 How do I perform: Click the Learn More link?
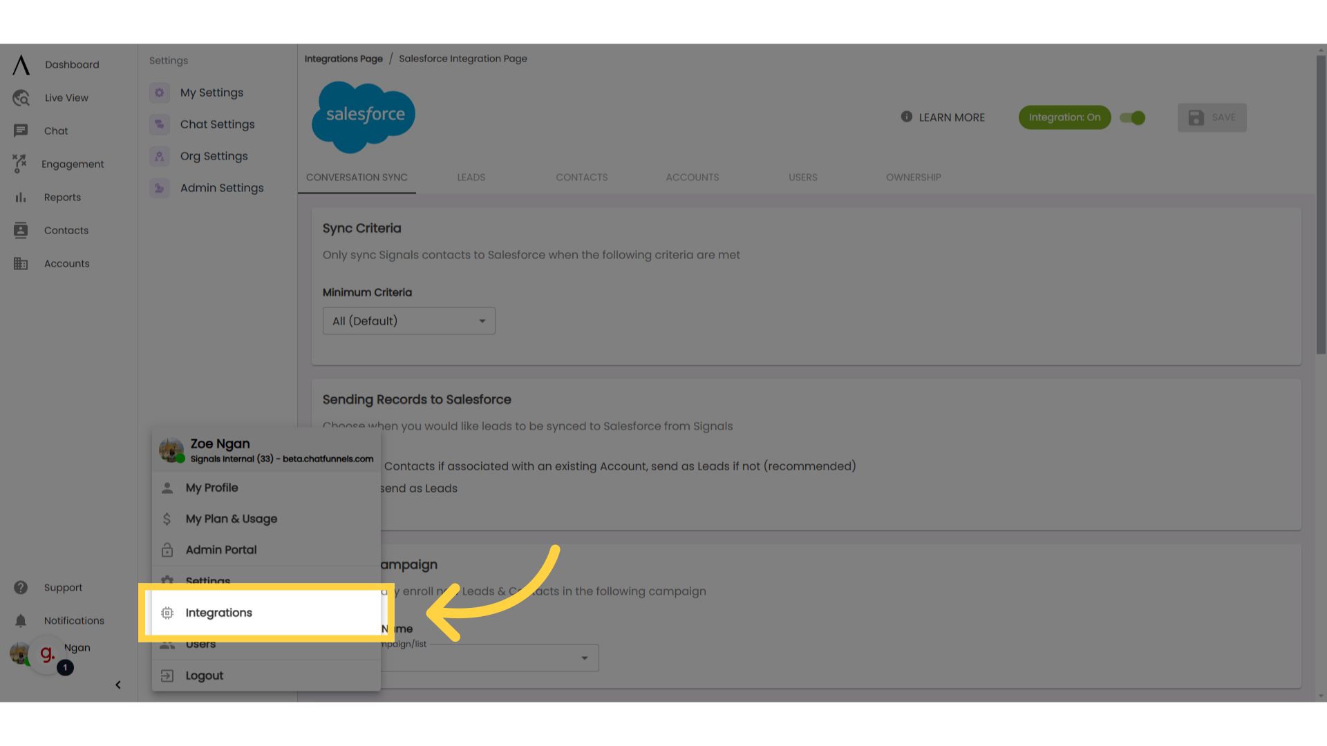coord(952,117)
